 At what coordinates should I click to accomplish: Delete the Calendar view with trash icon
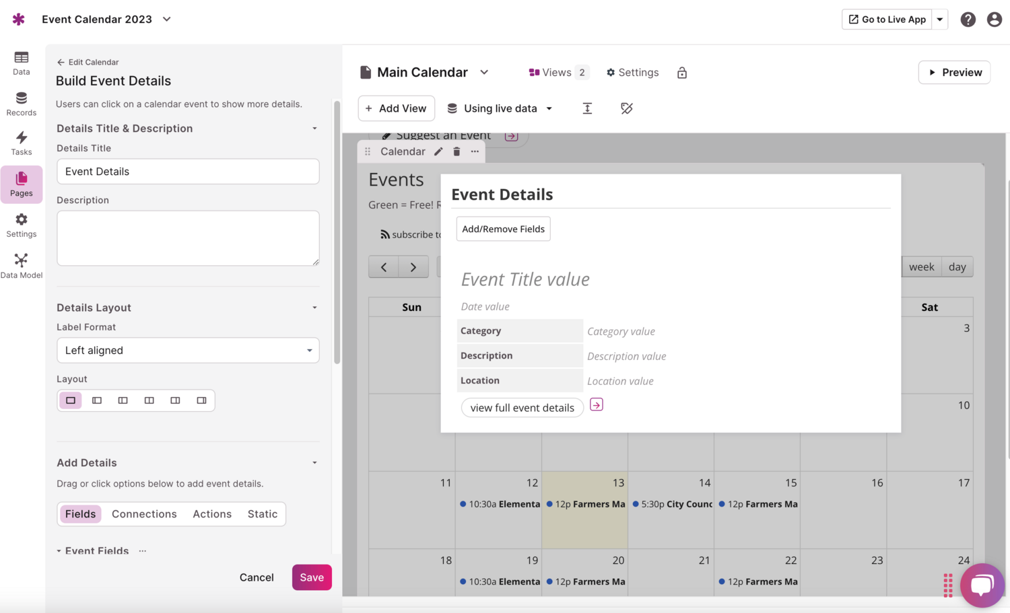457,151
